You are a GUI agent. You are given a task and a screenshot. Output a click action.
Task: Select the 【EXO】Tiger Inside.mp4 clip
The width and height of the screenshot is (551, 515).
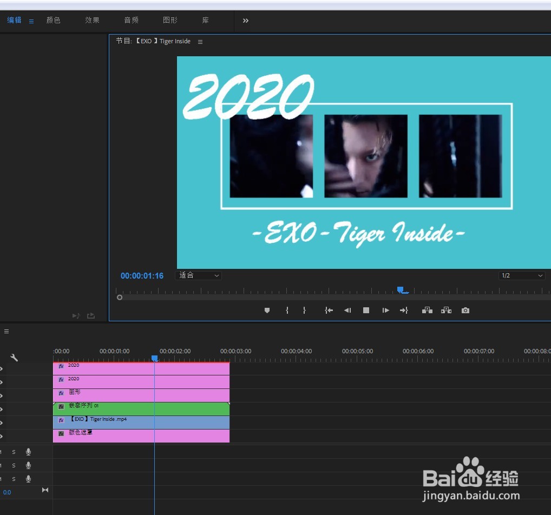(x=141, y=422)
